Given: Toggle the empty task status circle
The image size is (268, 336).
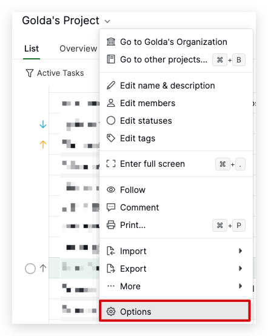Looking at the screenshot, I should [x=30, y=269].
